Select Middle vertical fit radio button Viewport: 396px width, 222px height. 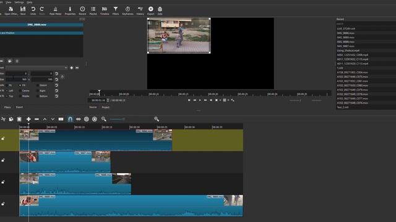click(20, 96)
